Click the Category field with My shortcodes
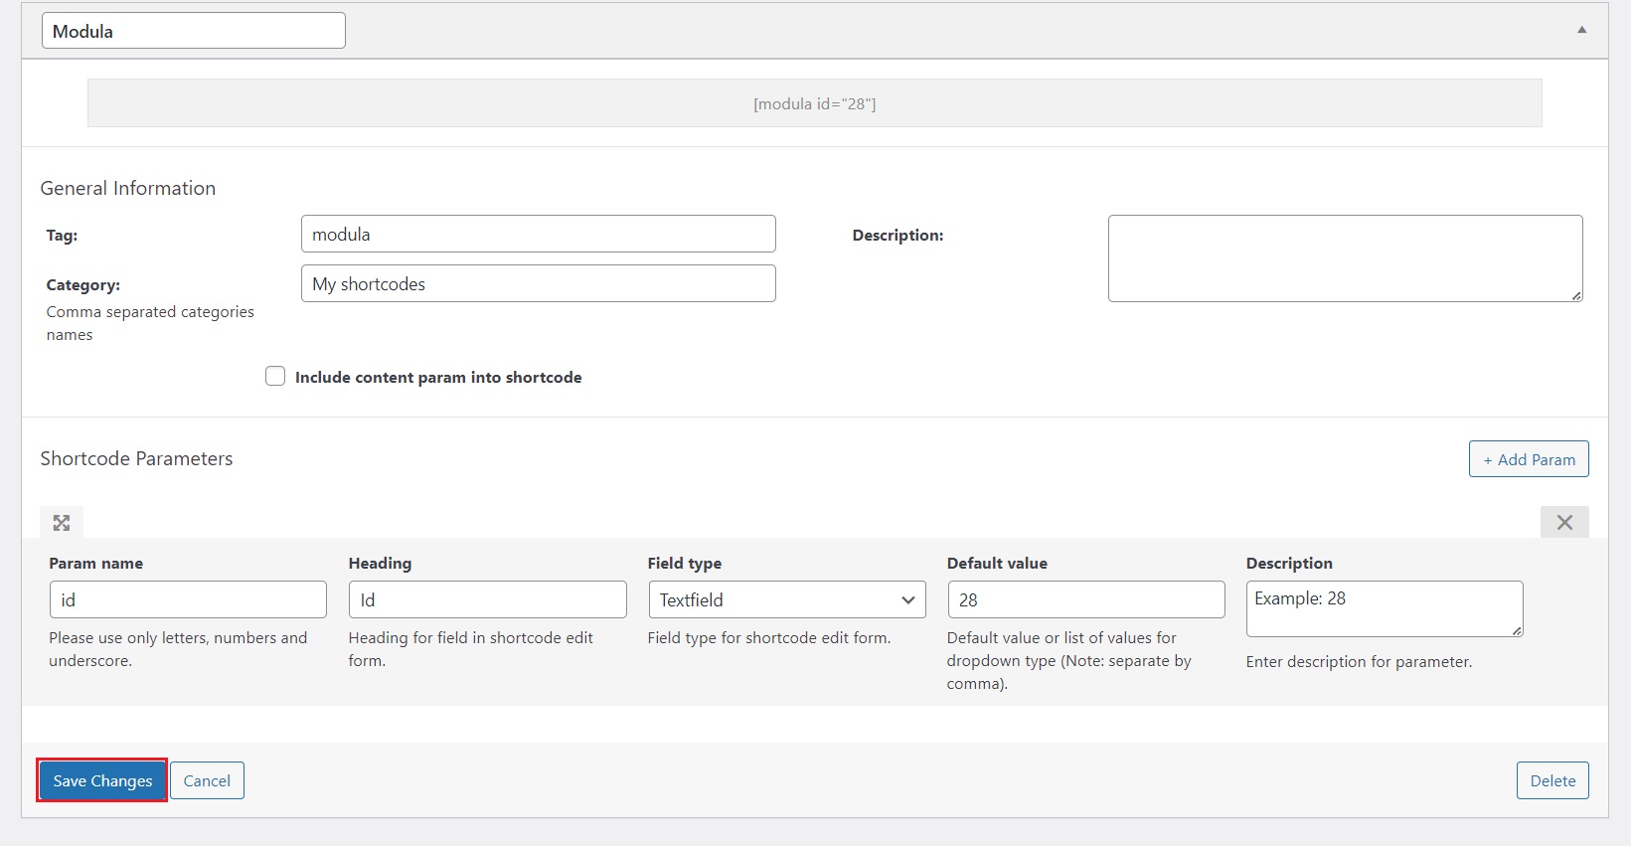The width and height of the screenshot is (1631, 846). click(538, 284)
